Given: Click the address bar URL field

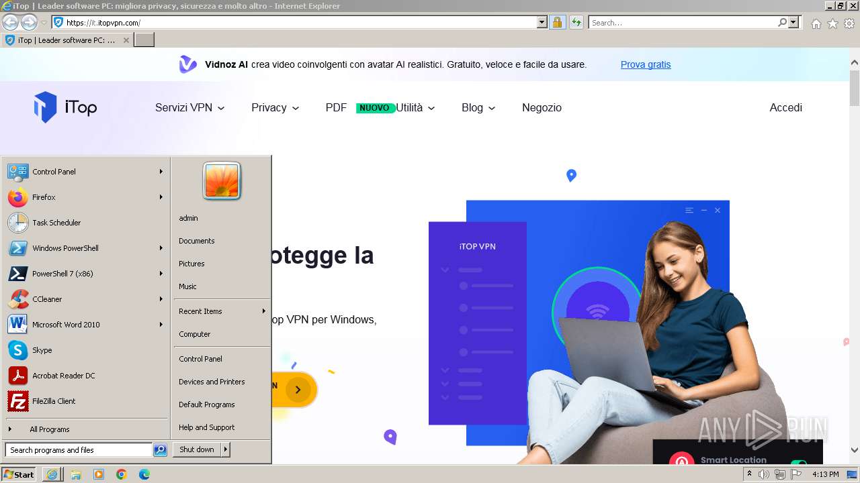Looking at the screenshot, I should point(301,22).
